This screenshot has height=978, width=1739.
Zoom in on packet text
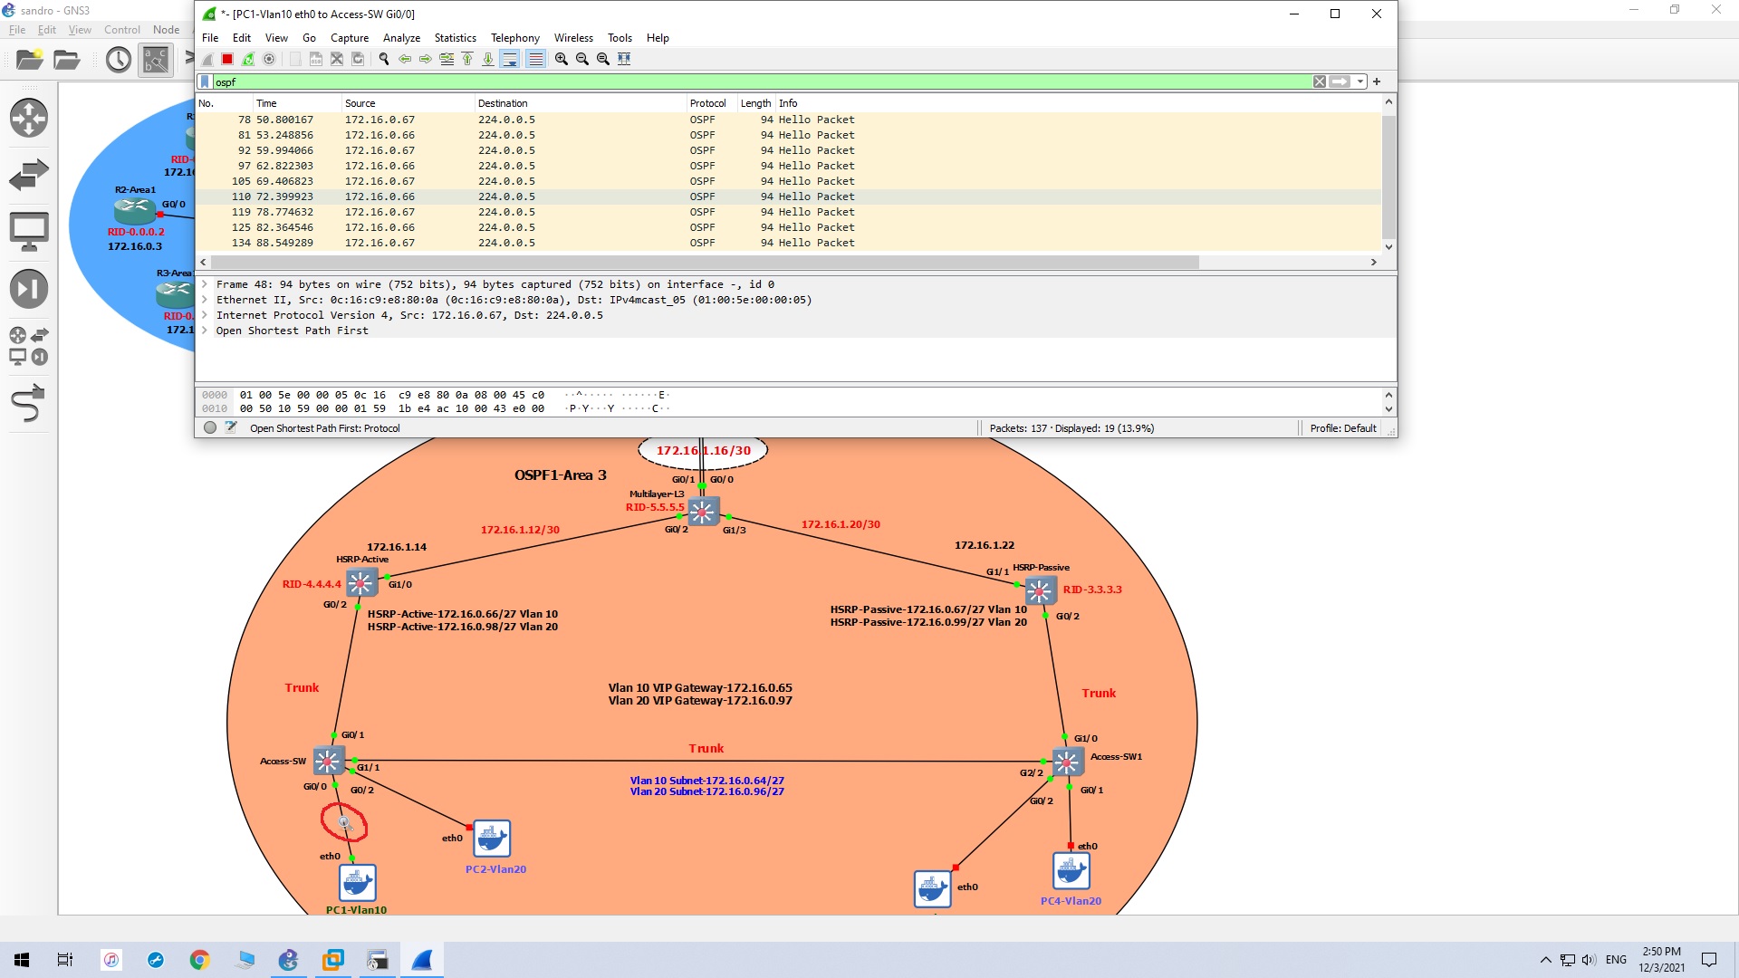pyautogui.click(x=562, y=59)
